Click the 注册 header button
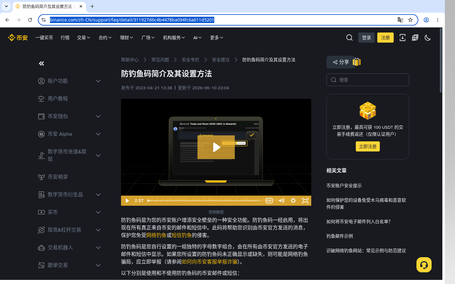This screenshot has height=284, width=455. coord(385,38)
